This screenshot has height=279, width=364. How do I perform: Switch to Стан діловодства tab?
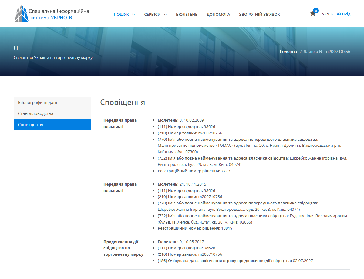(35, 113)
